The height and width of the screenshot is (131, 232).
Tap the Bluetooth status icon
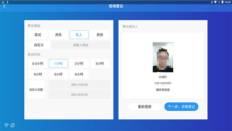tap(212, 2)
